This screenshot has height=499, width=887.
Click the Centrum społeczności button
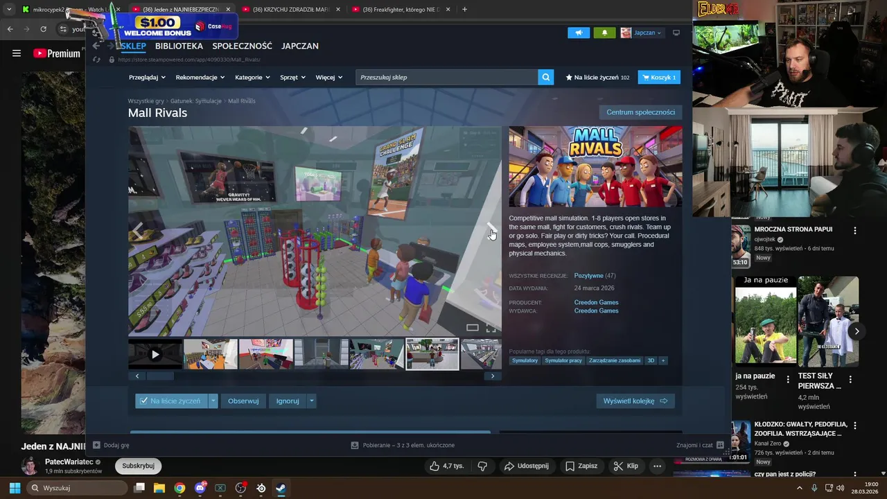click(x=640, y=112)
